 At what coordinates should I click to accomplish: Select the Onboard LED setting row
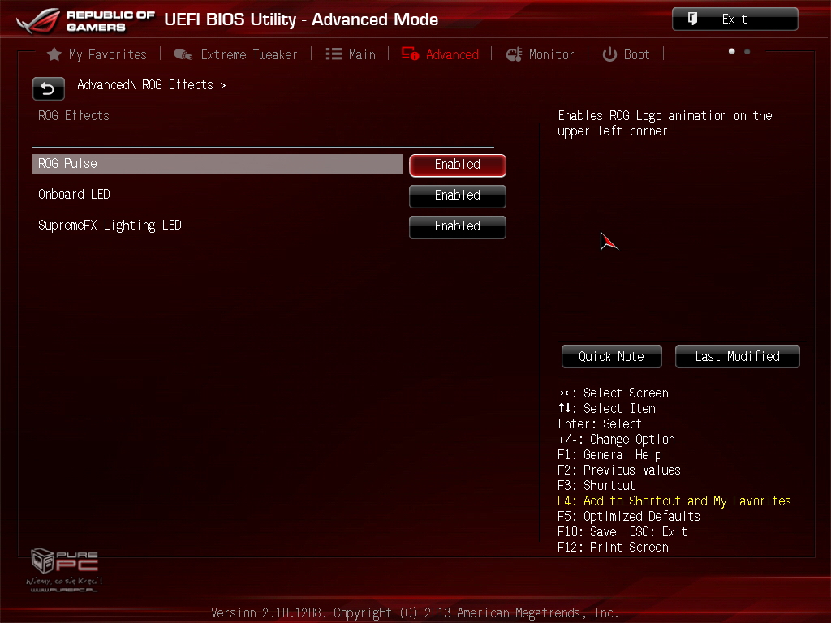[217, 195]
